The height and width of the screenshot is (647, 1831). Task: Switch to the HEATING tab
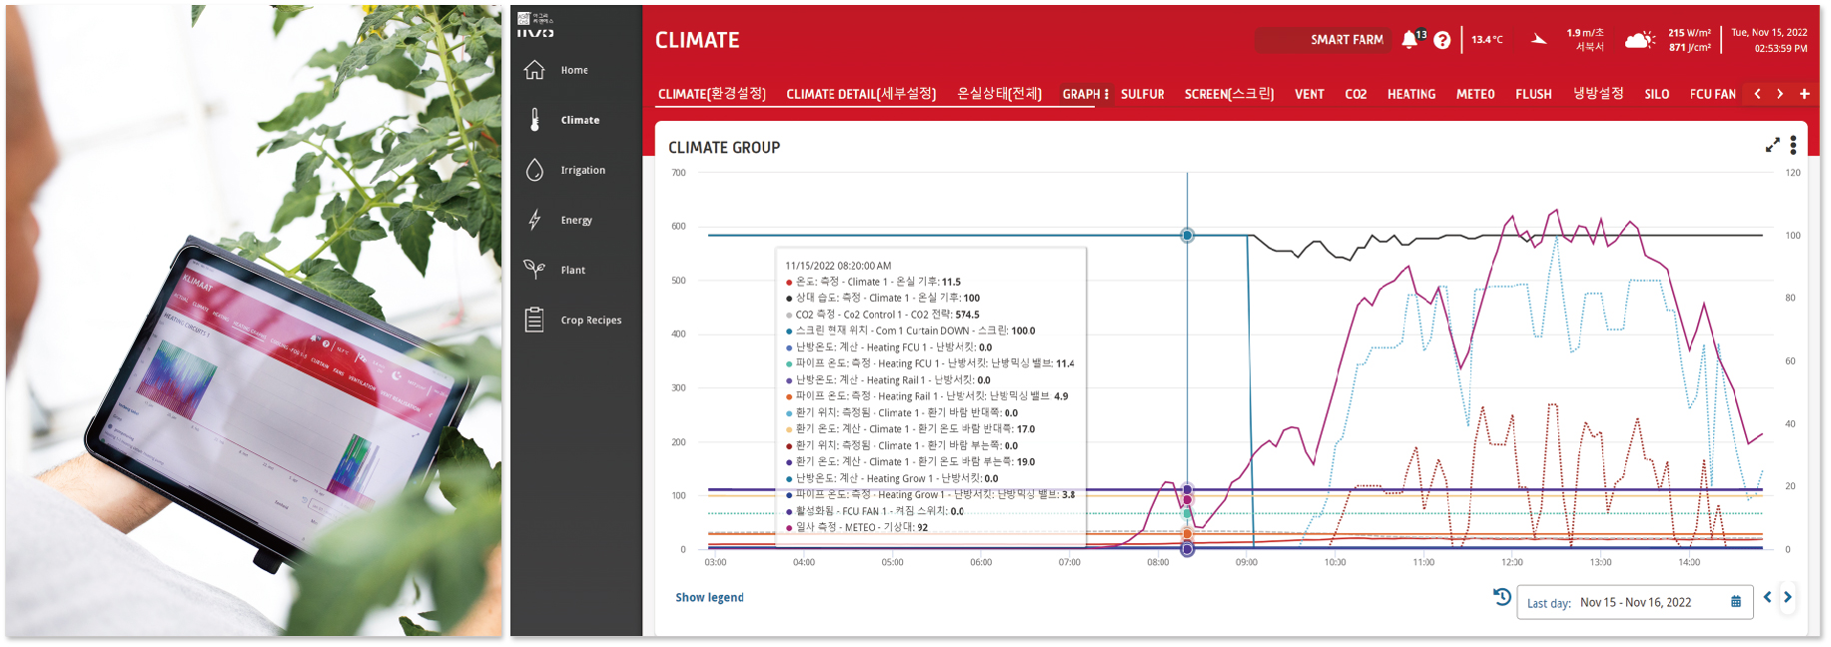(x=1411, y=94)
